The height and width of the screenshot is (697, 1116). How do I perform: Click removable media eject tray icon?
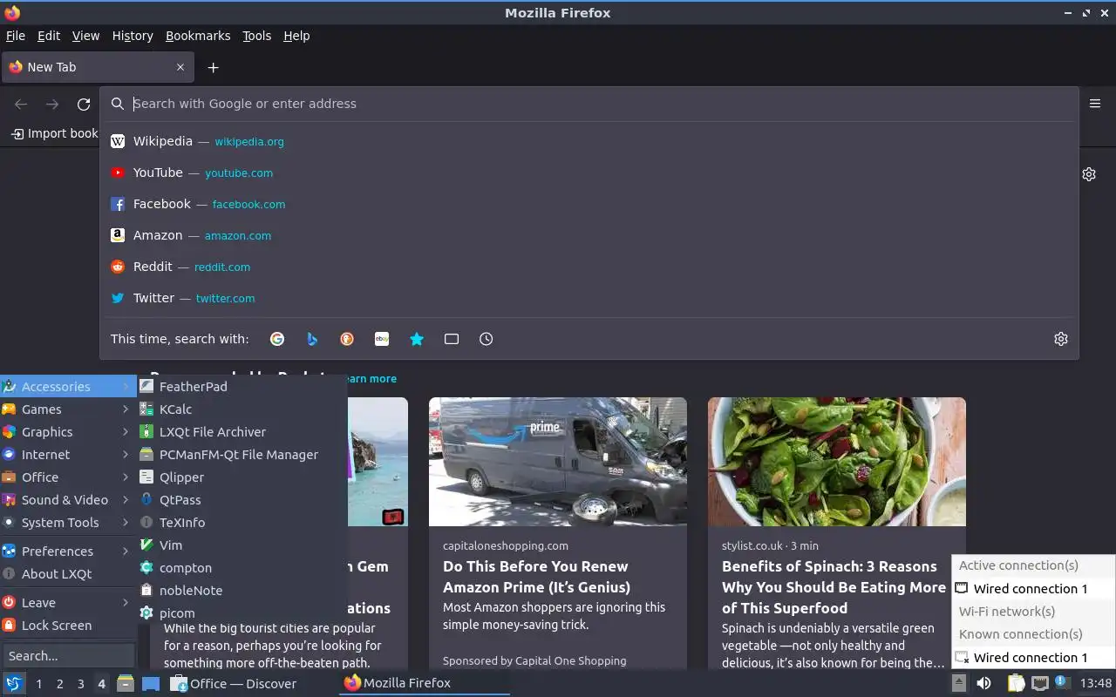(x=958, y=683)
